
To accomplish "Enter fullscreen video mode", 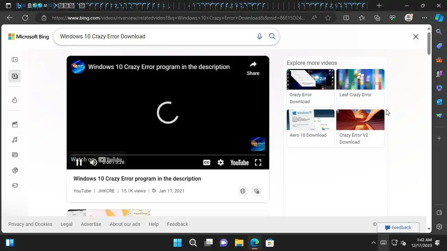I will pyautogui.click(x=258, y=162).
